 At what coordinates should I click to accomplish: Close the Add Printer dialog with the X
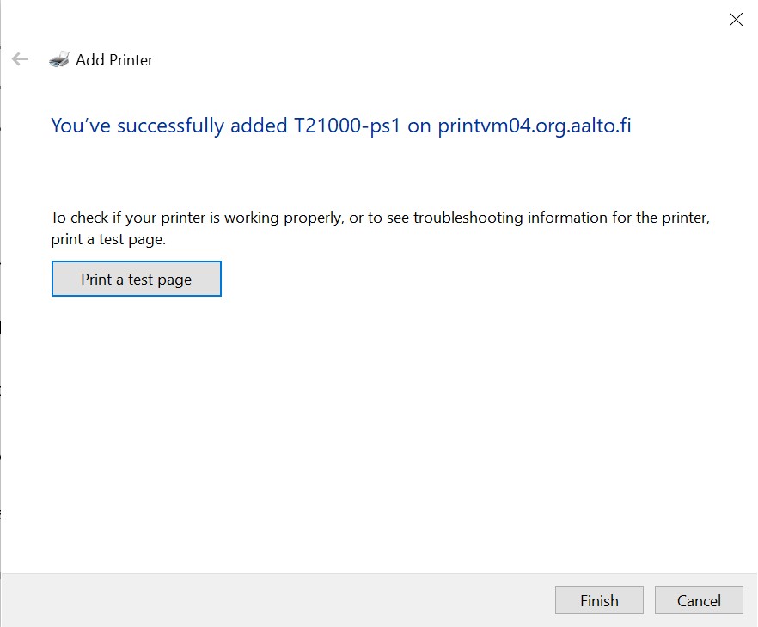coord(736,19)
